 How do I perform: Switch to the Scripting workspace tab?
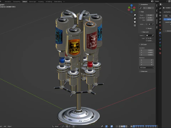click(x=41, y=2)
